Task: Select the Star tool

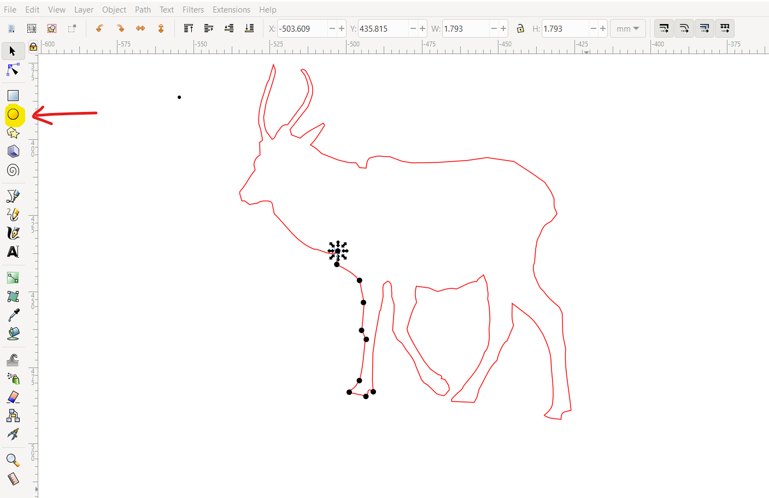Action: 12,133
